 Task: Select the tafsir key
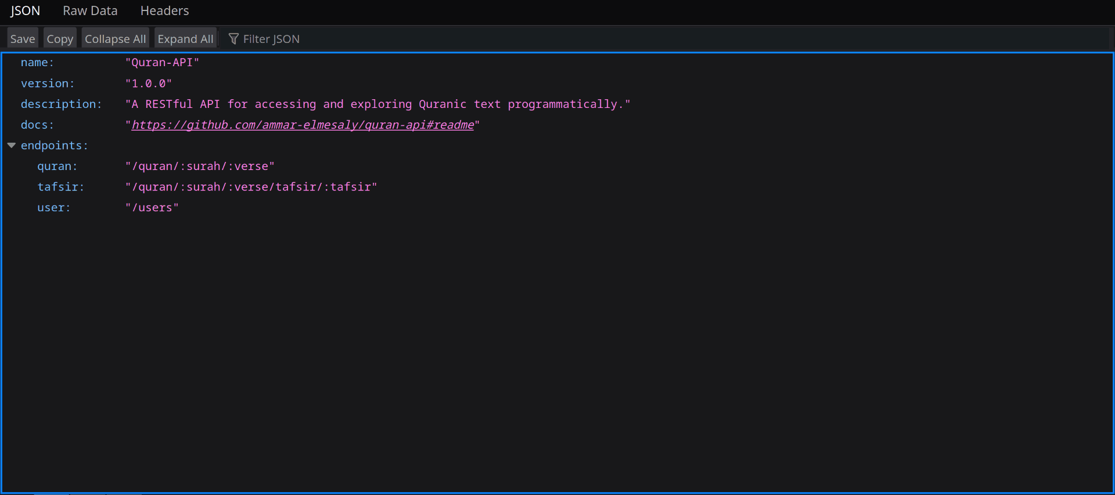60,187
